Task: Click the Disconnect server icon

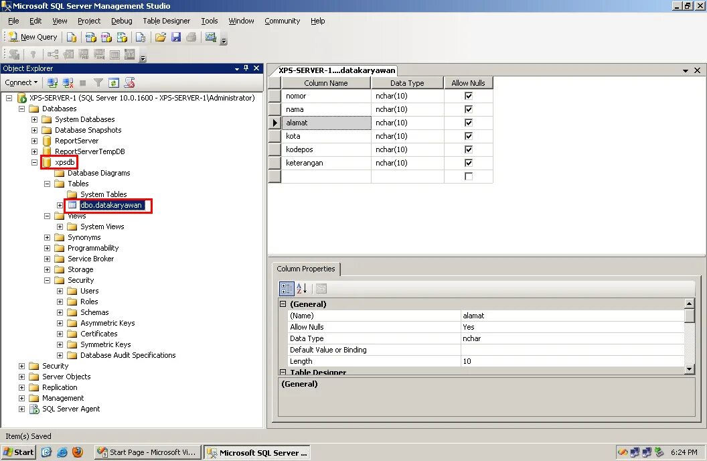Action: point(68,82)
